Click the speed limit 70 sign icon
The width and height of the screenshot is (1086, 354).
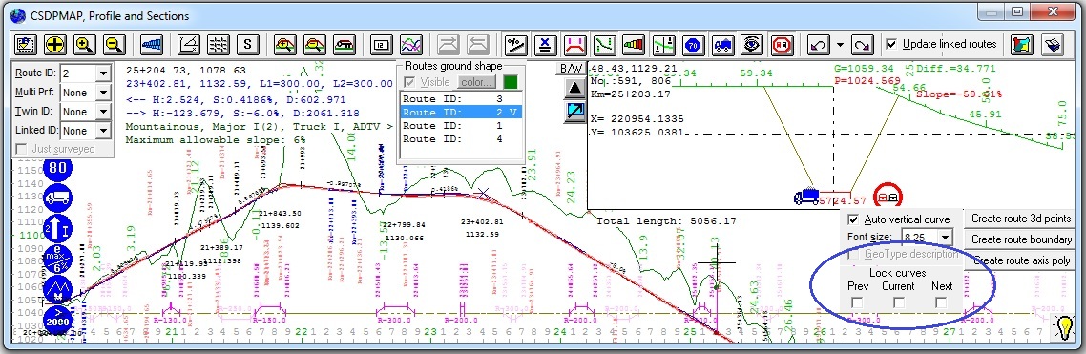[x=693, y=44]
